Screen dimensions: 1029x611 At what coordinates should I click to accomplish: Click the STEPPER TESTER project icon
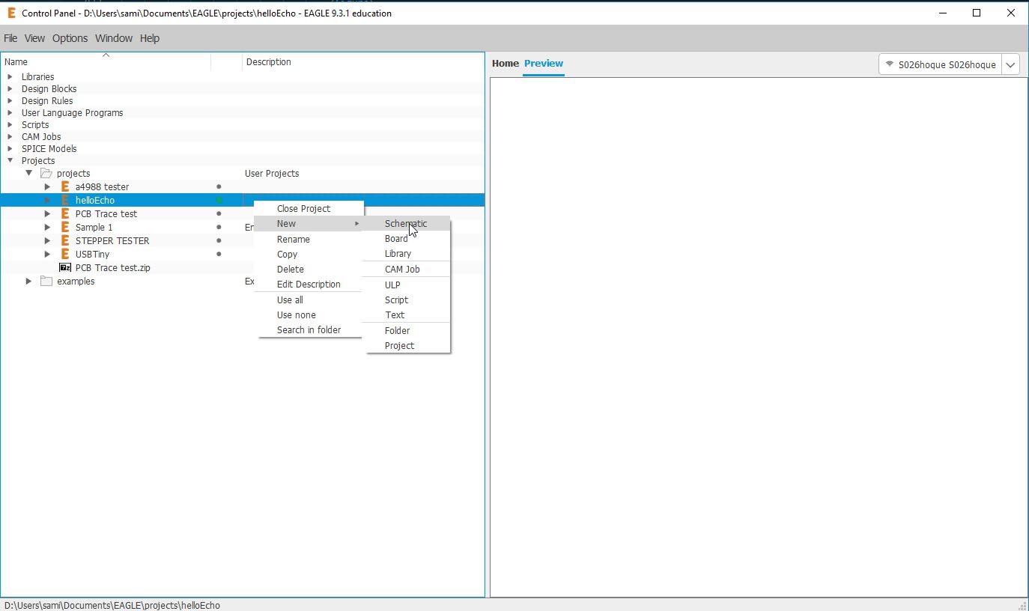click(65, 240)
